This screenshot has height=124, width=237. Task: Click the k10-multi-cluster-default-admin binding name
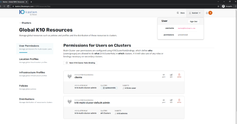click(92, 103)
